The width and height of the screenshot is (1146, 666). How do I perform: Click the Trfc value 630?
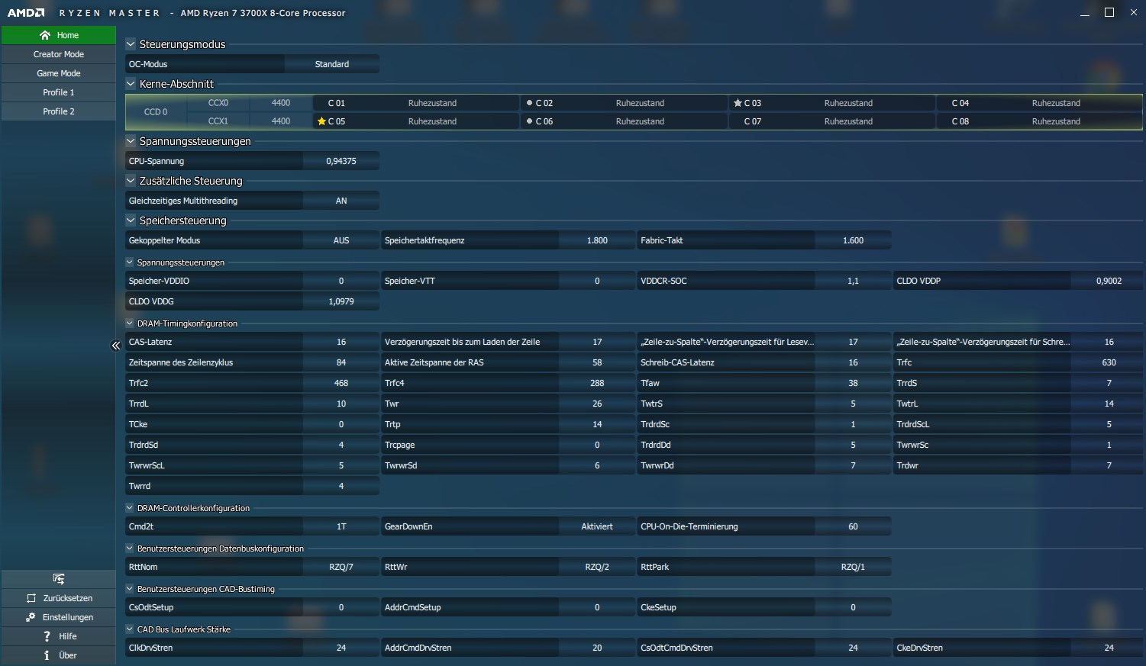coord(1109,362)
